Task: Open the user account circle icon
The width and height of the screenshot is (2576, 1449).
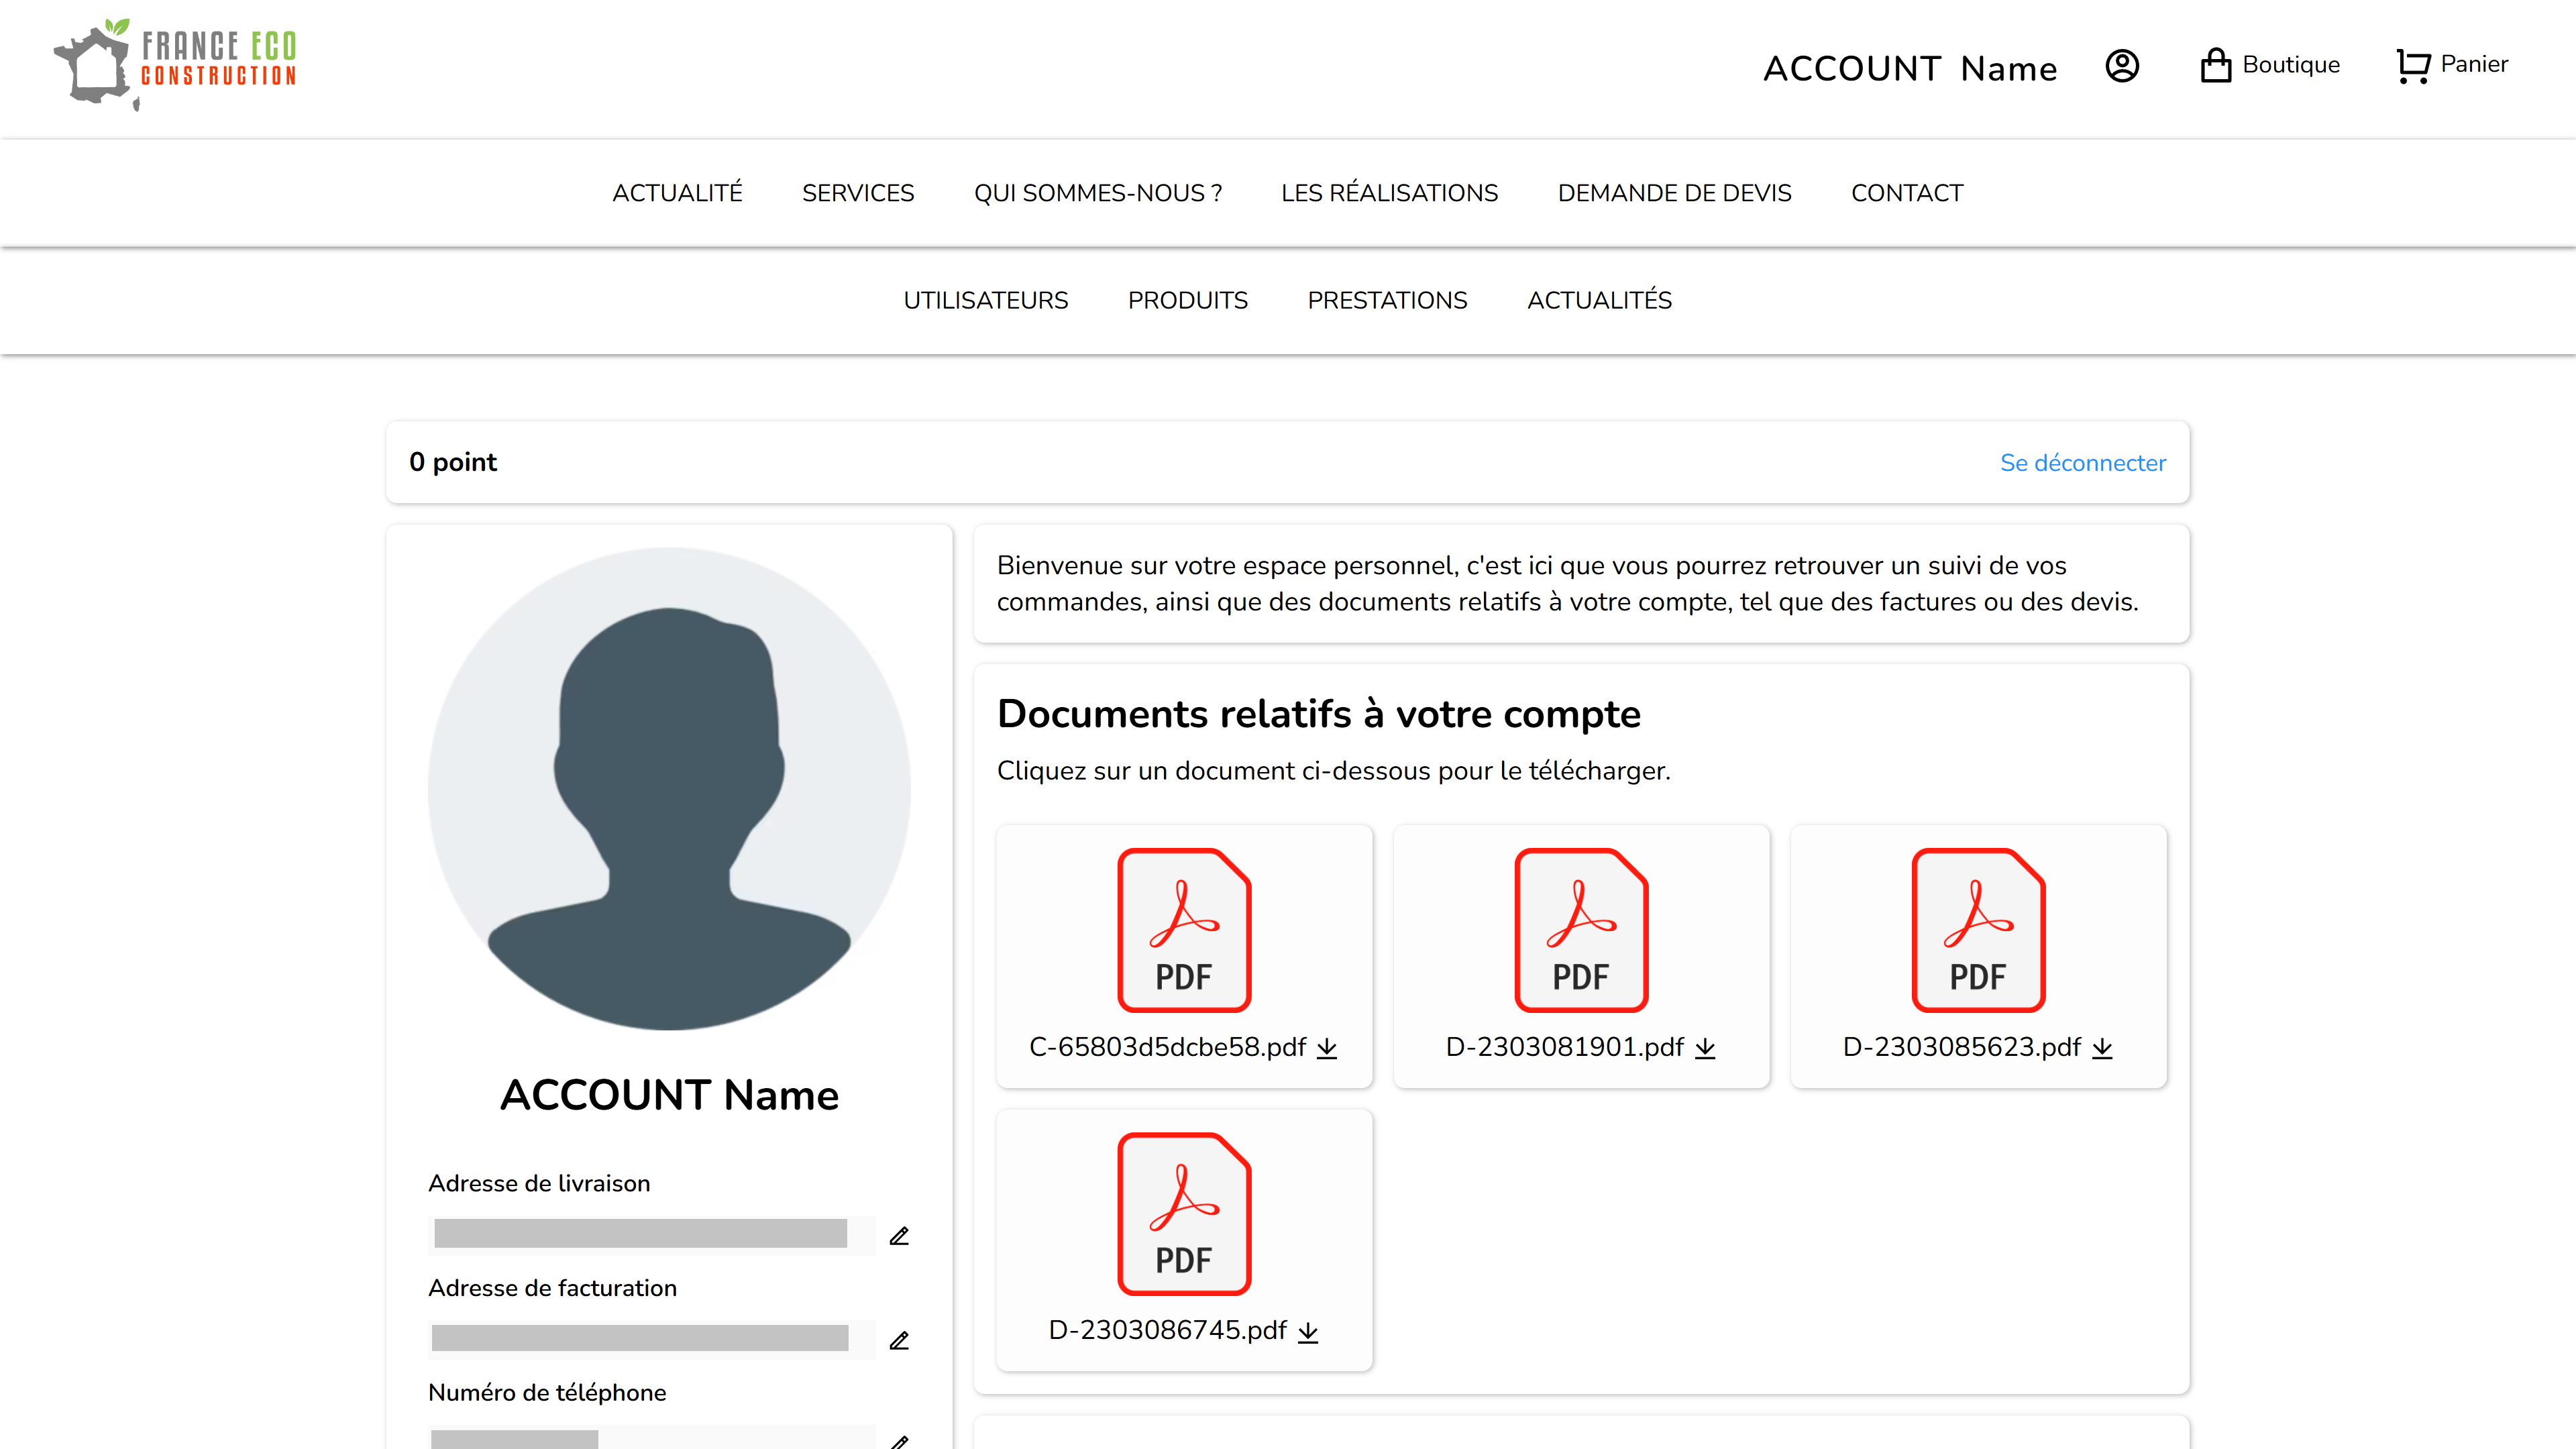Action: coord(2122,66)
